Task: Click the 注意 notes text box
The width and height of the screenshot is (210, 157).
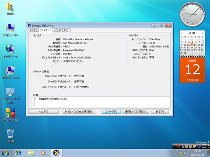Action: click(102, 102)
